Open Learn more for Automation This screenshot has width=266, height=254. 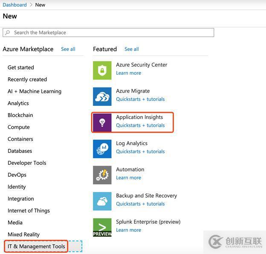point(128,178)
